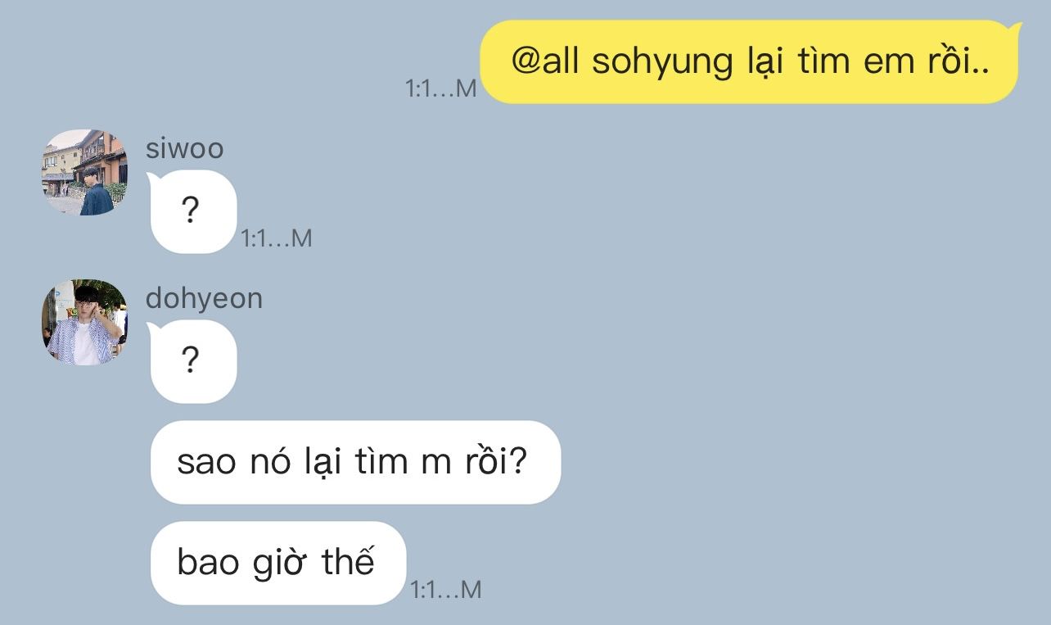
Task: Tap the timestamp beside the yellow message
Action: 441,88
